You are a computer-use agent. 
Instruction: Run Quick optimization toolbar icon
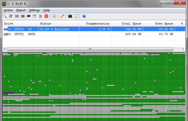(23, 16)
